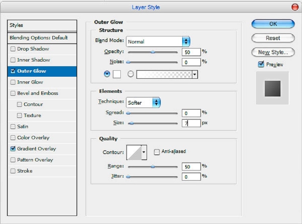Open the Stroke style settings

coord(25,171)
